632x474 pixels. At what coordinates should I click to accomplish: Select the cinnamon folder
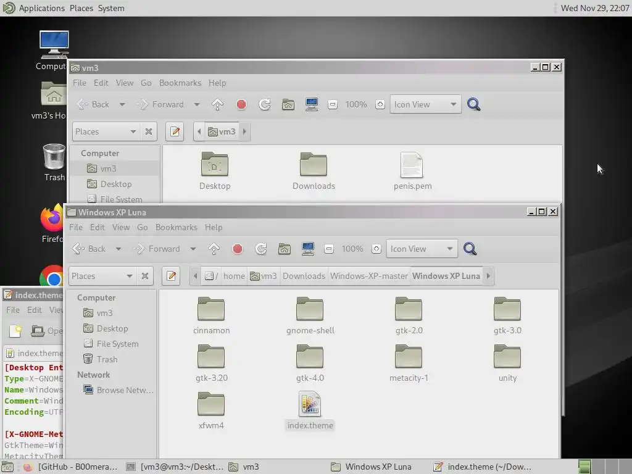(211, 315)
